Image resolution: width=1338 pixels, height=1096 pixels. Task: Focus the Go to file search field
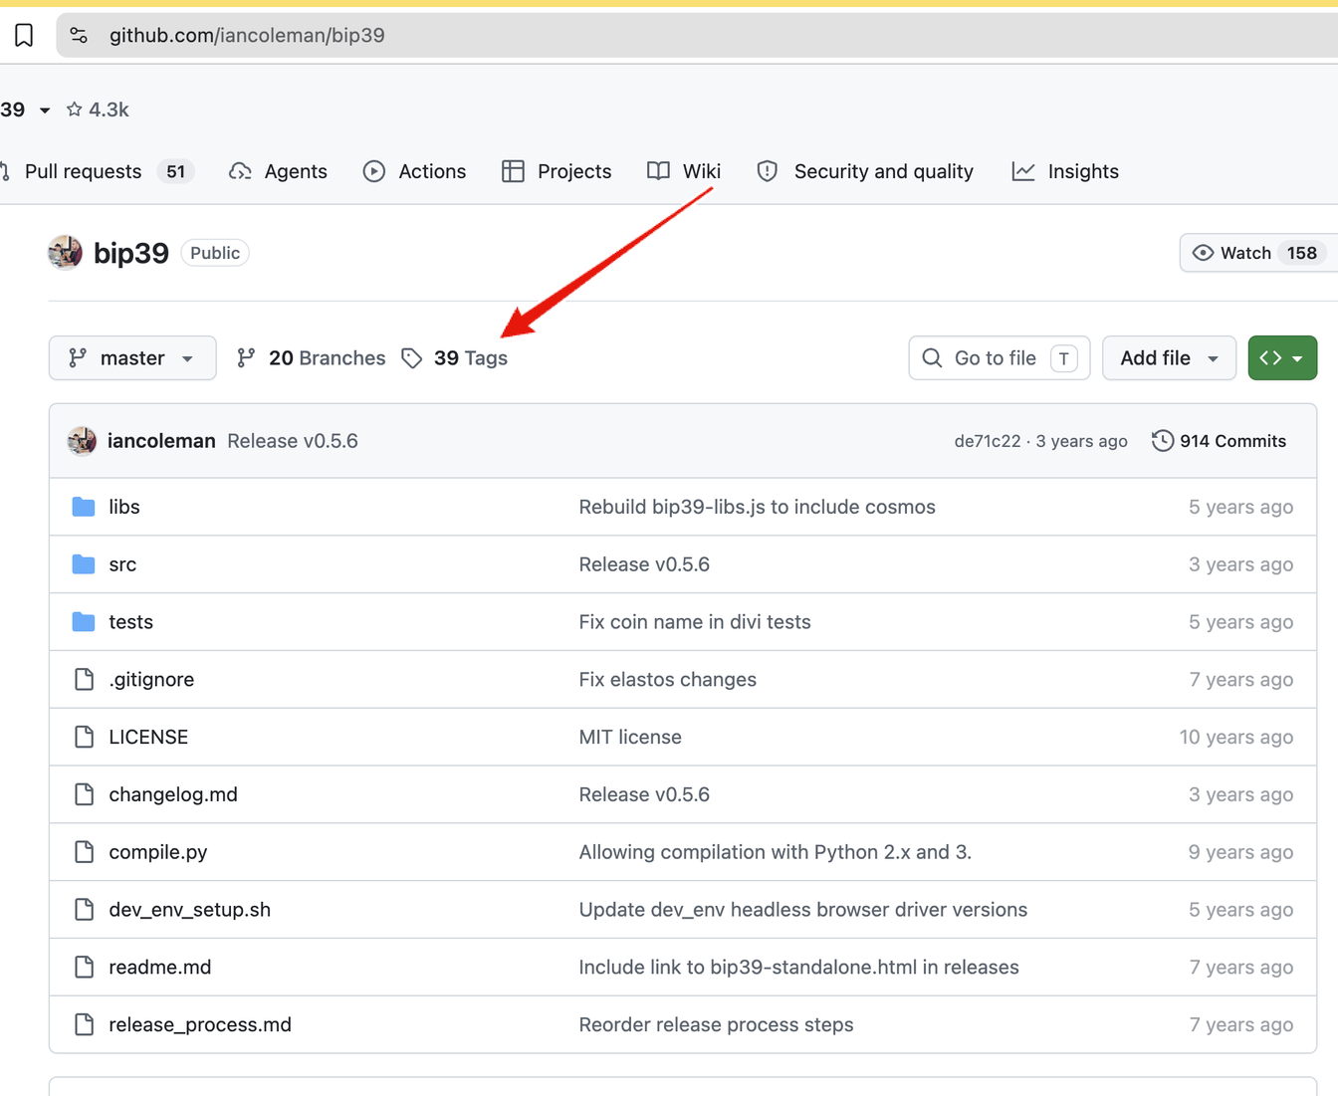(x=1000, y=358)
